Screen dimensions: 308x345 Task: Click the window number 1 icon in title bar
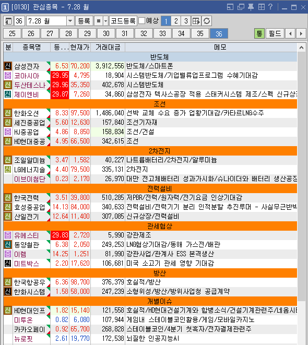[x=5, y=7]
